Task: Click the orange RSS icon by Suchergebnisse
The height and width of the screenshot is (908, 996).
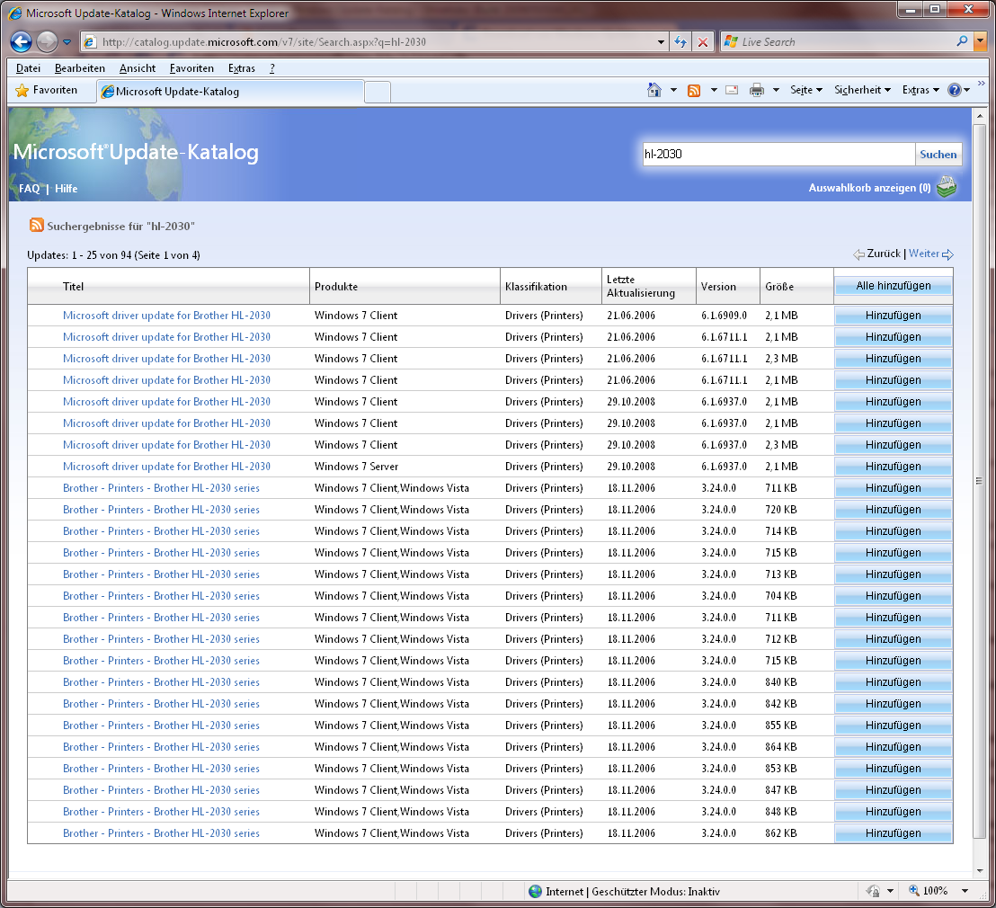Action: click(37, 225)
